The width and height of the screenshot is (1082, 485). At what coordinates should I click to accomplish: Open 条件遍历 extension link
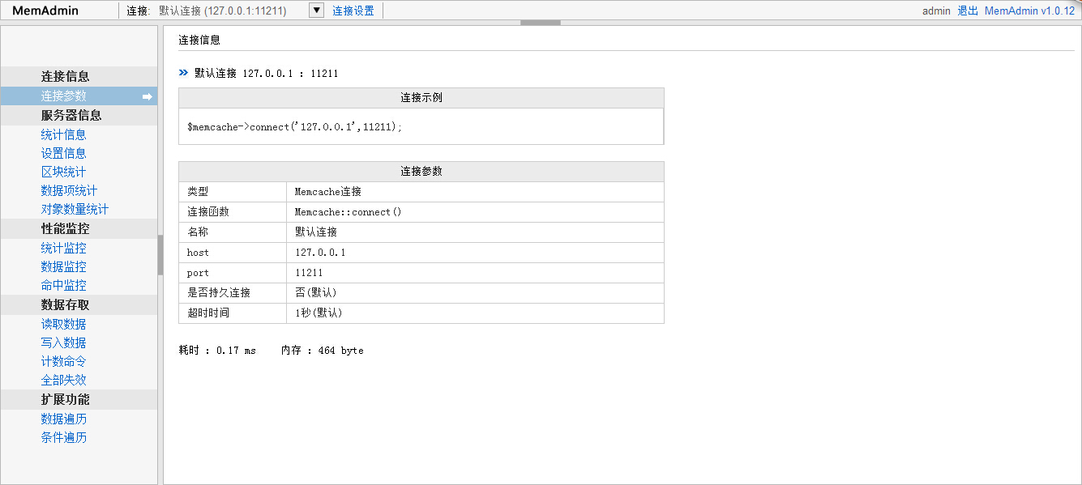tap(63, 437)
